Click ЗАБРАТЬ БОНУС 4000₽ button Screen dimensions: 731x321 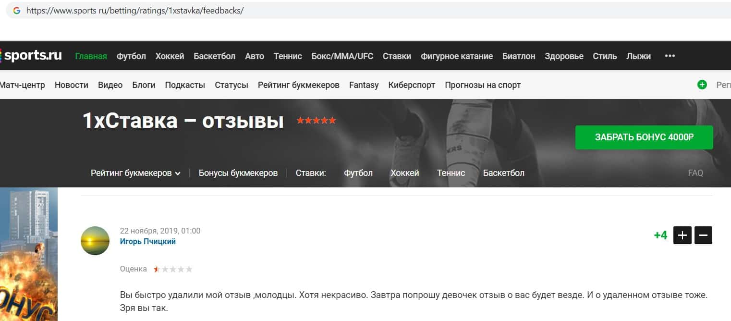[x=644, y=137]
